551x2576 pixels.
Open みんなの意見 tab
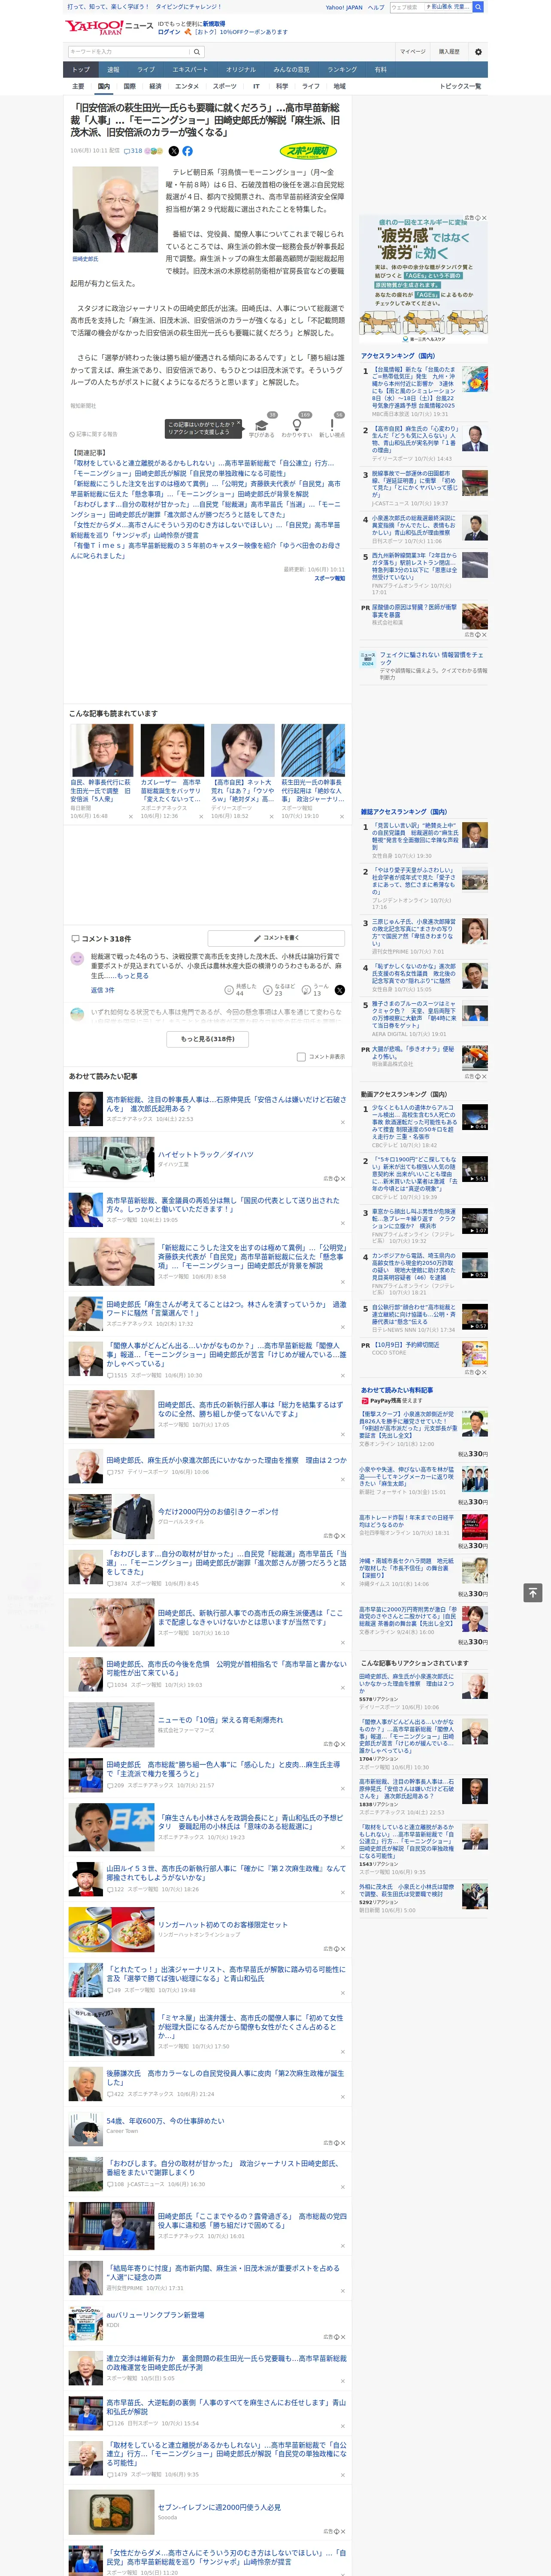tap(291, 70)
